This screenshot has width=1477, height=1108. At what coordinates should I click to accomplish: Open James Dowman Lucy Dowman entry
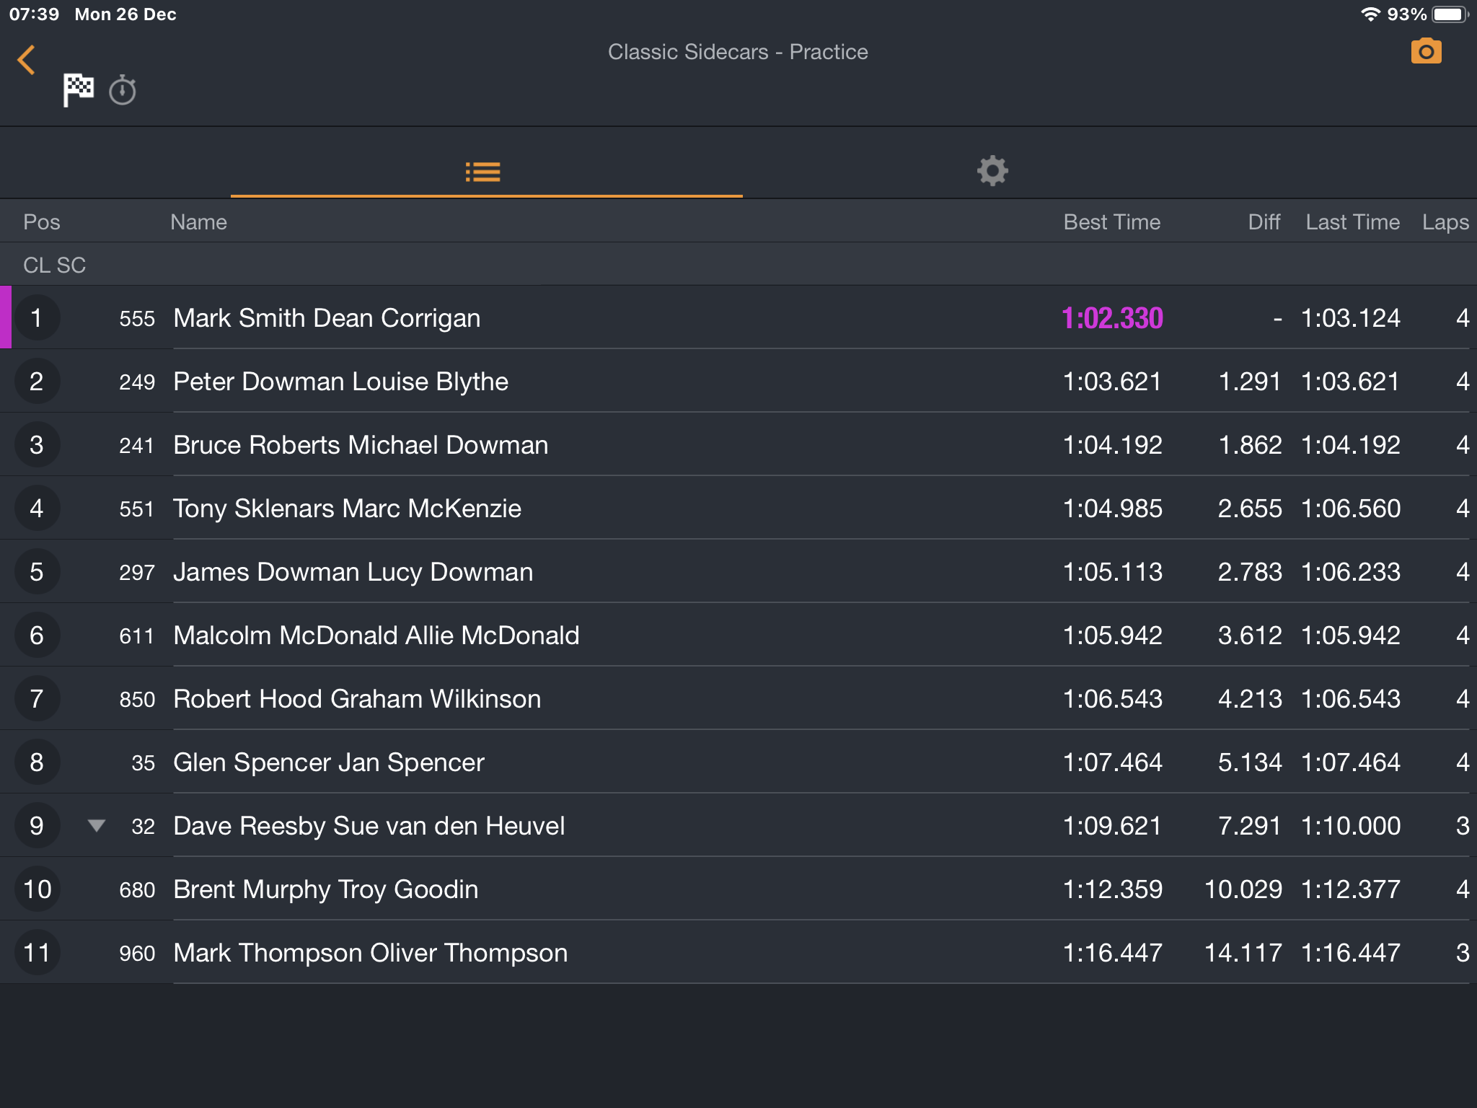point(738,572)
